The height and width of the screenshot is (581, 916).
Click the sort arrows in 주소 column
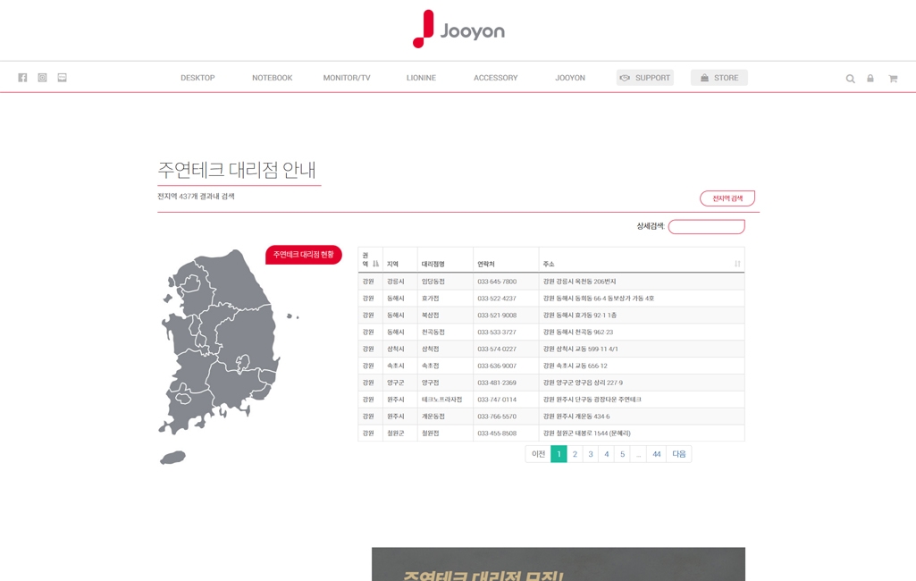(x=737, y=264)
